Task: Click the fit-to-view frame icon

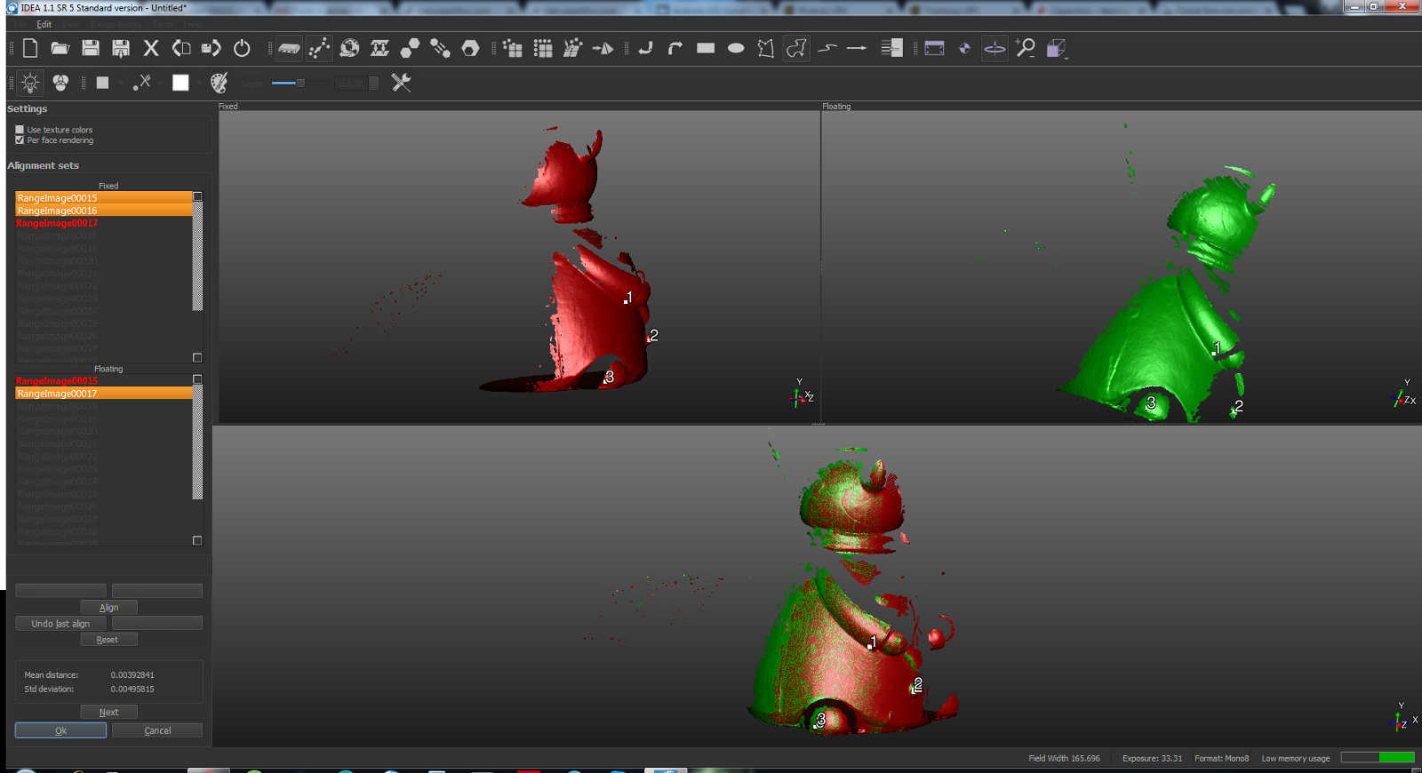Action: (x=935, y=48)
